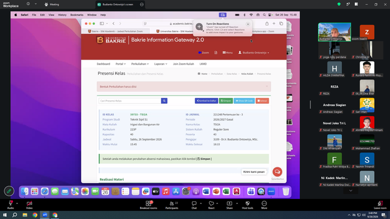This screenshot has width=390, height=219.
Task: Click the Safari sidebar toggle icon
Action: (102, 24)
